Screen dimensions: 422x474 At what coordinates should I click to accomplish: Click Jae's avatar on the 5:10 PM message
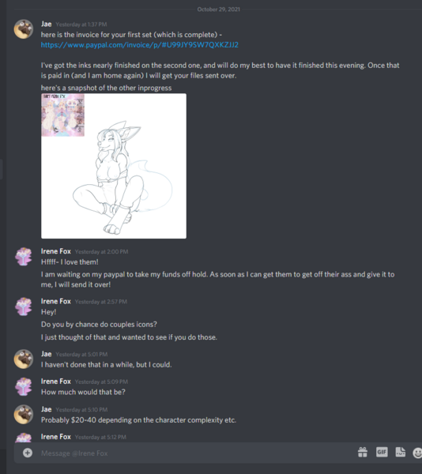(x=24, y=414)
